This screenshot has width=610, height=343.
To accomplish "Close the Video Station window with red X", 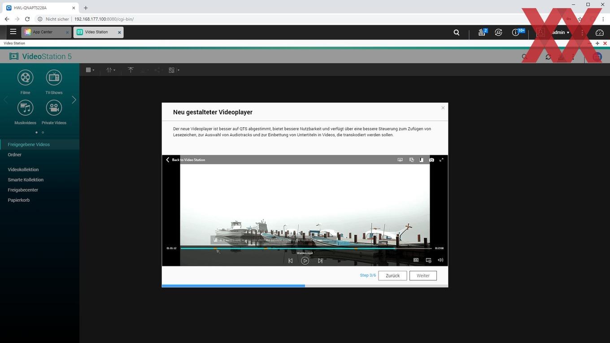I will point(605,43).
